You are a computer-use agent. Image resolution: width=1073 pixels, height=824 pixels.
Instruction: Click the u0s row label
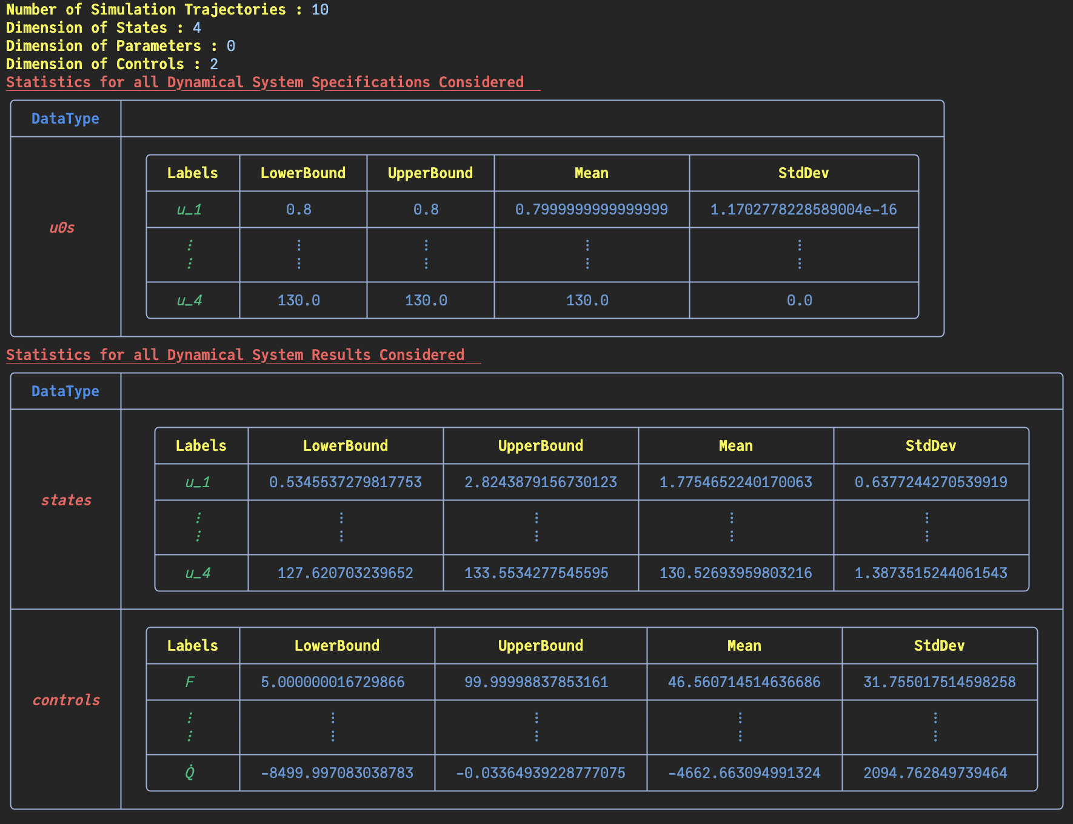click(62, 228)
